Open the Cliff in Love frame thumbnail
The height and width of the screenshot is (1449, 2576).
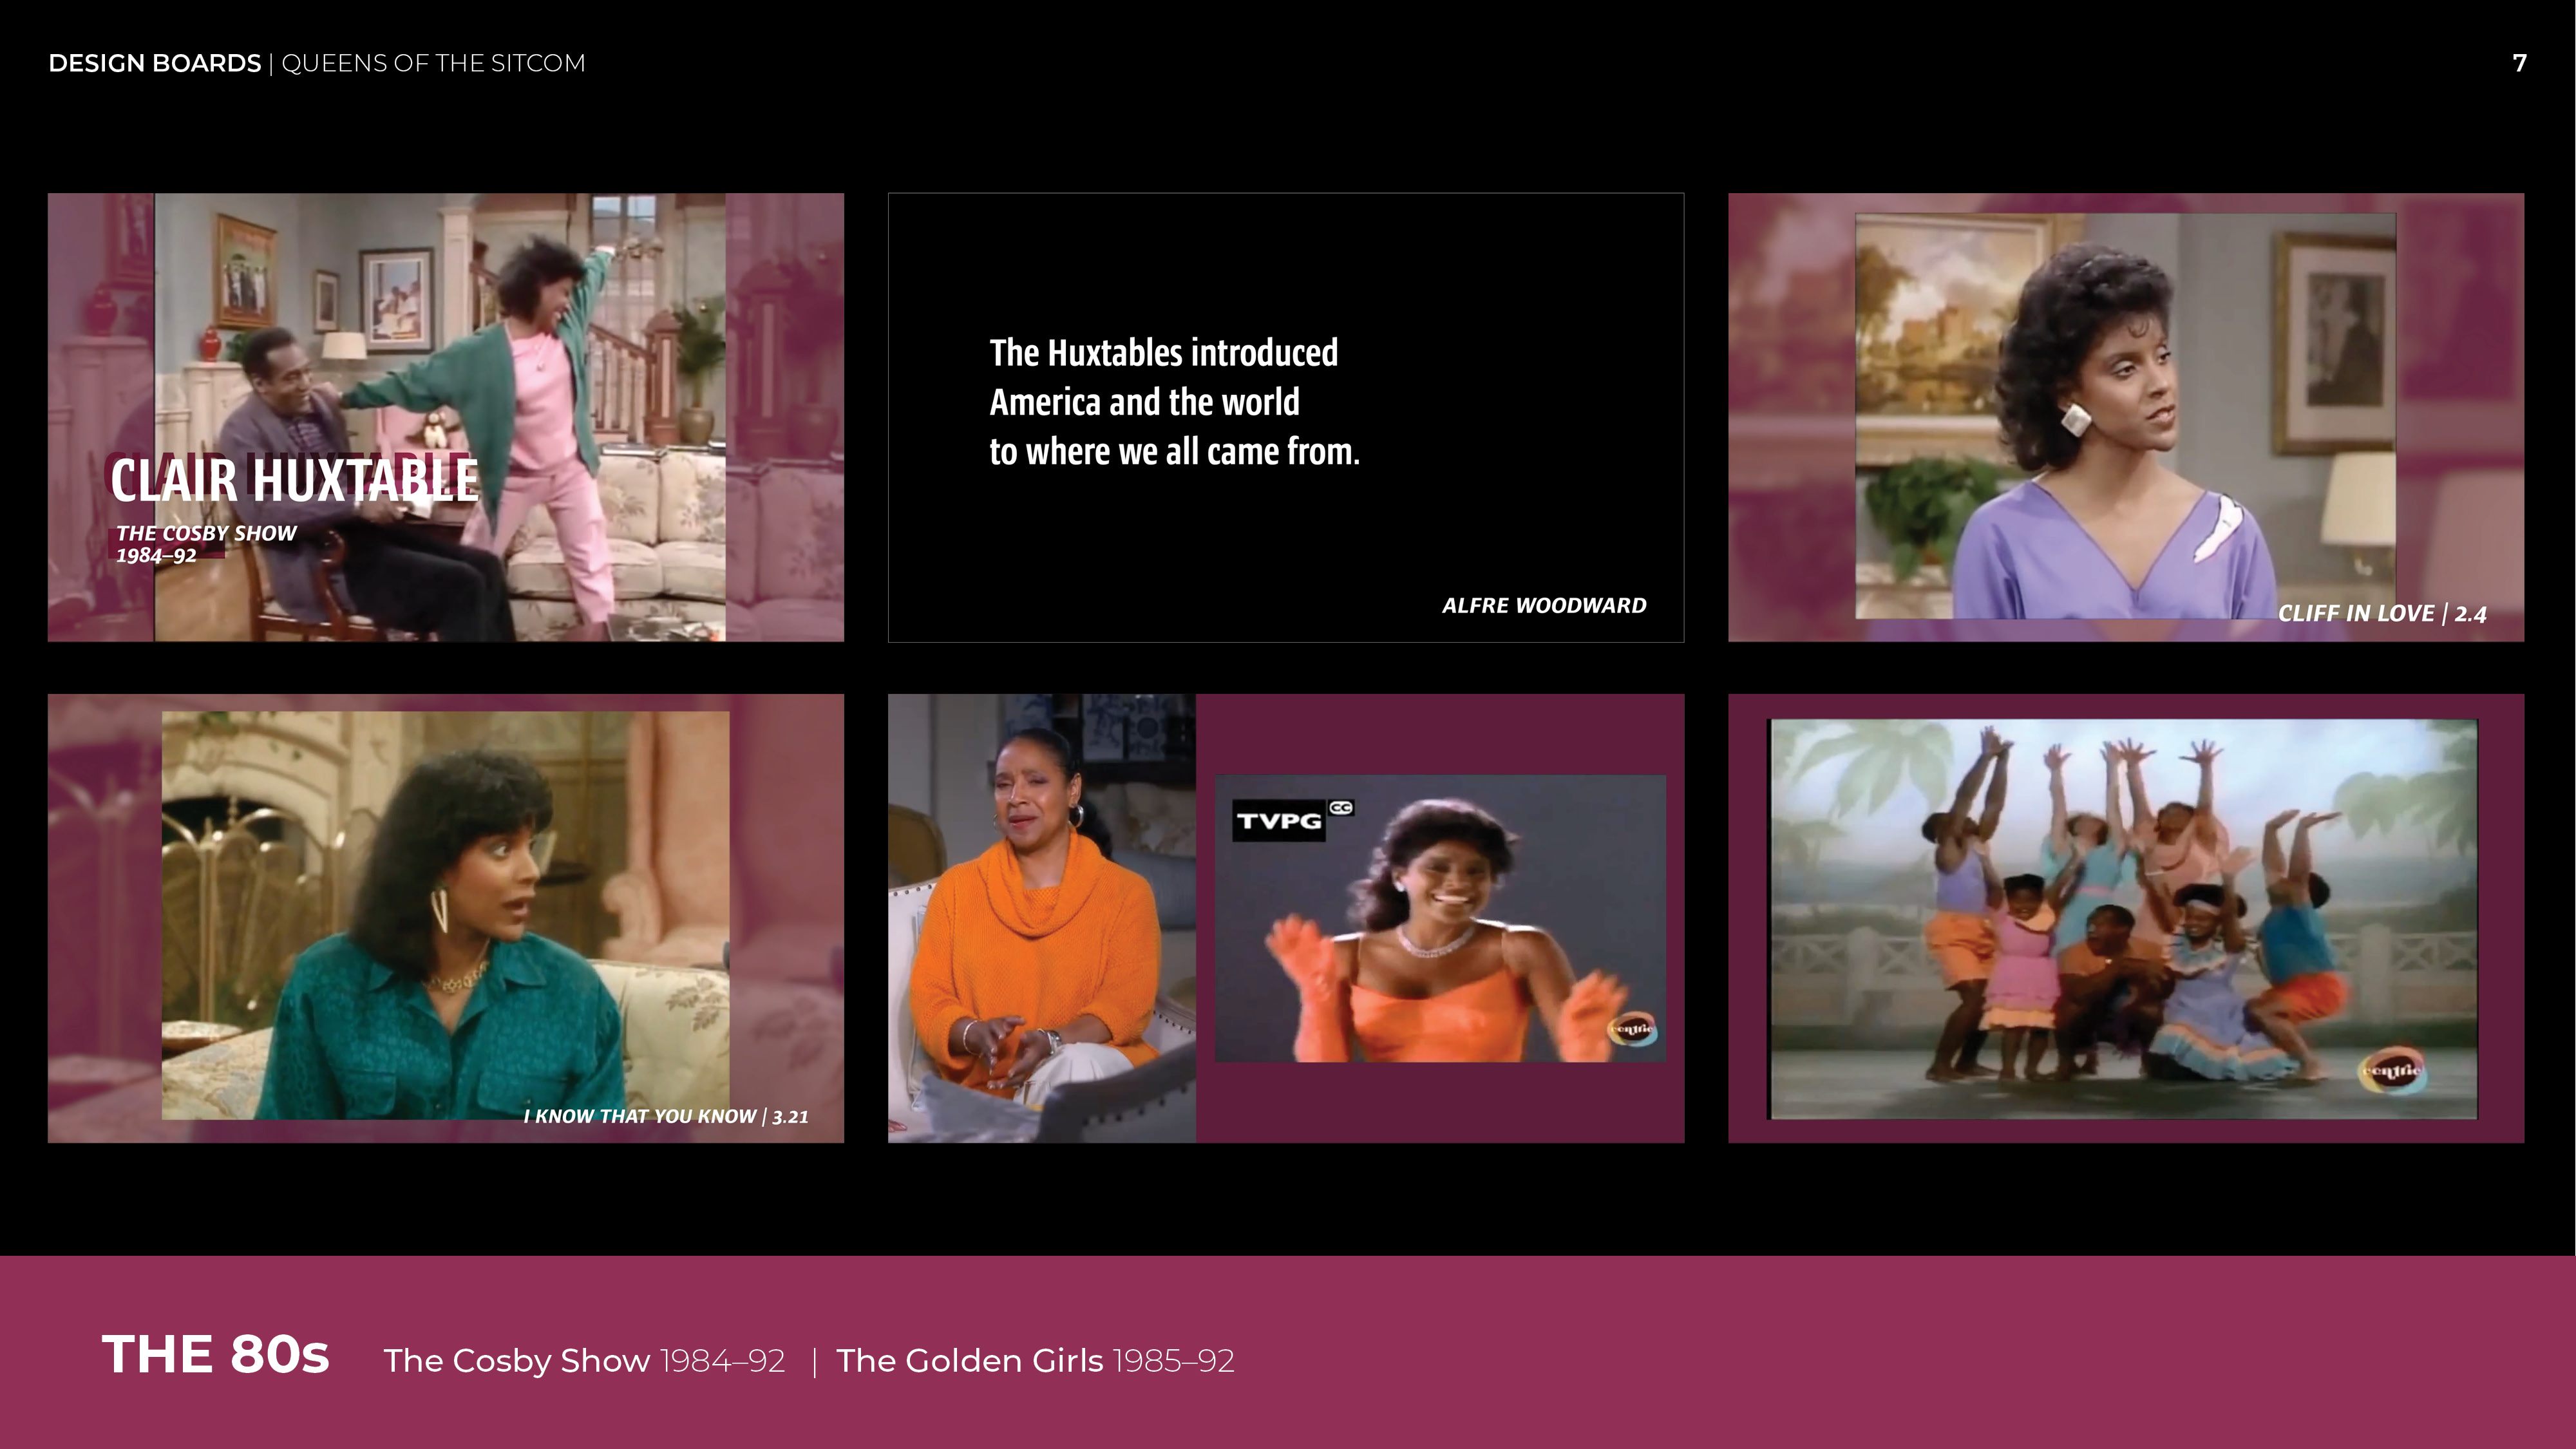[x=2126, y=417]
